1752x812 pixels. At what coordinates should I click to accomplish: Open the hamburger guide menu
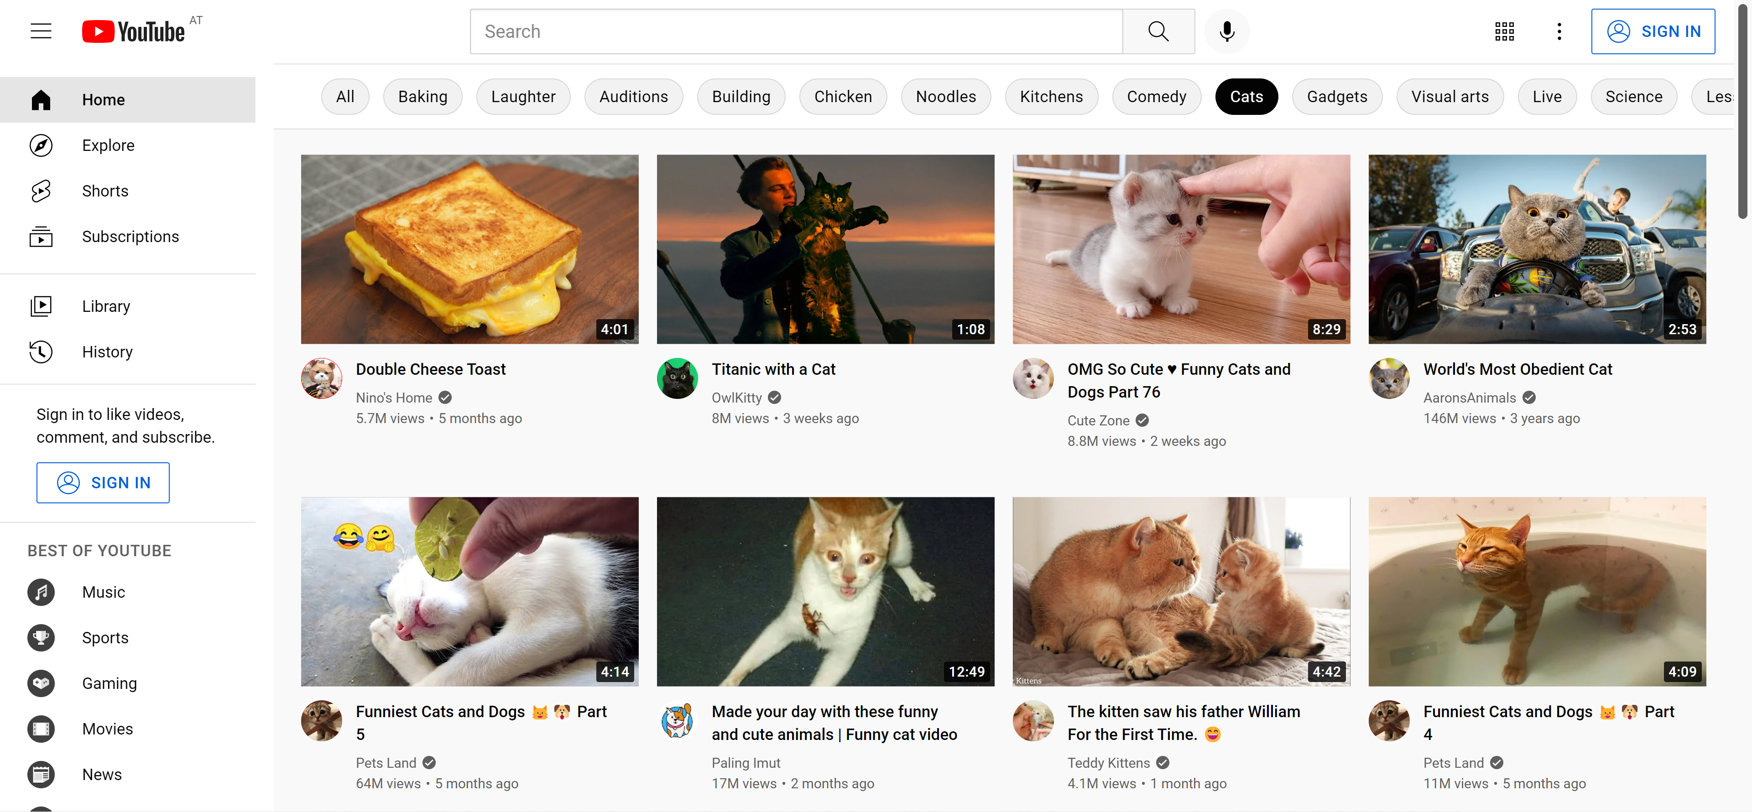(41, 31)
